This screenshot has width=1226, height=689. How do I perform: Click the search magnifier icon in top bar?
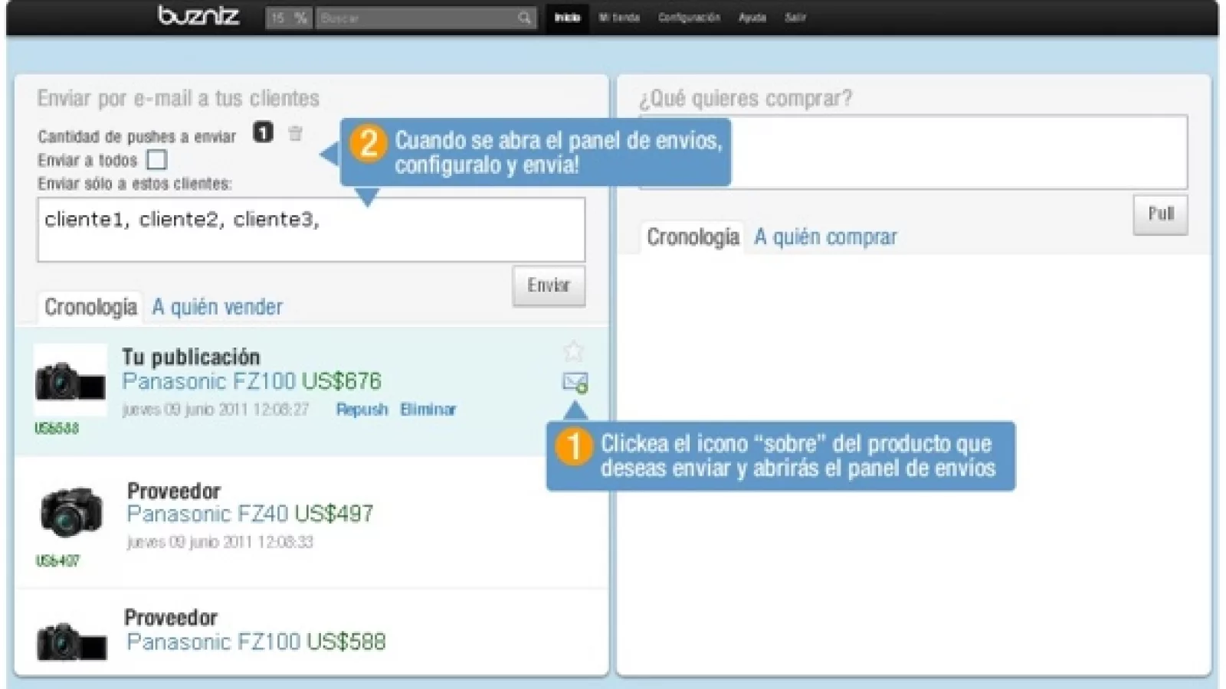tap(524, 18)
